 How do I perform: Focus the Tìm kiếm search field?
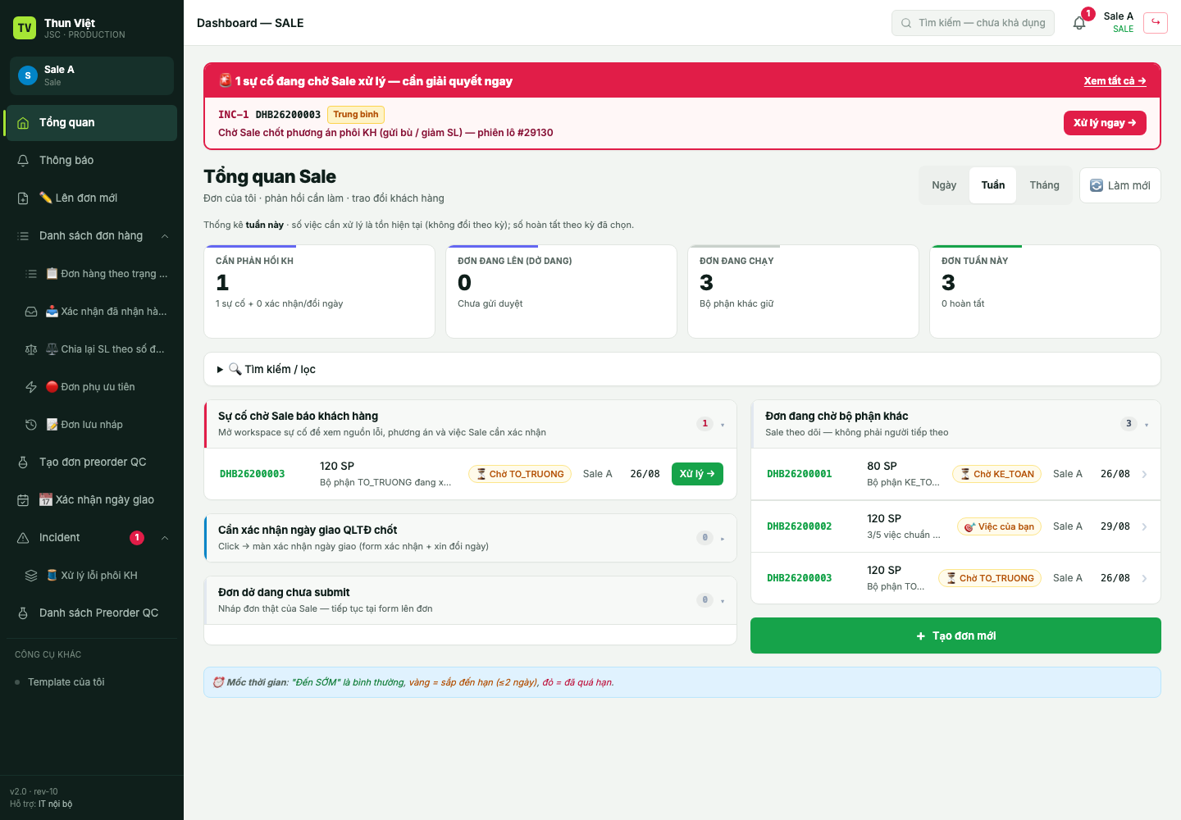973,23
